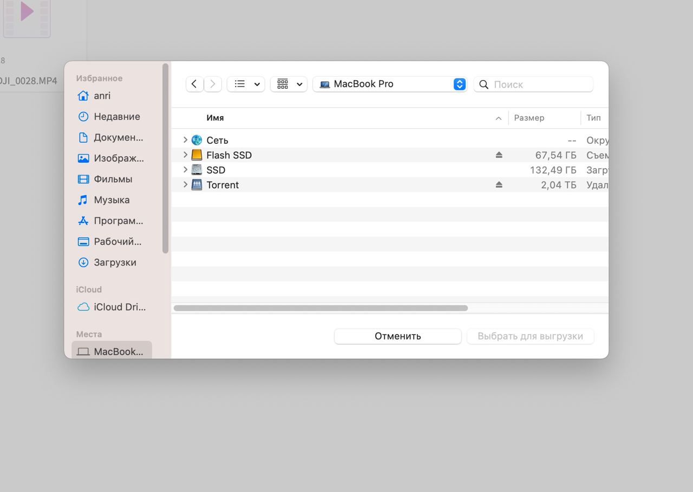
Task: Click the sidebar vertical scrollbar
Action: [x=166, y=158]
